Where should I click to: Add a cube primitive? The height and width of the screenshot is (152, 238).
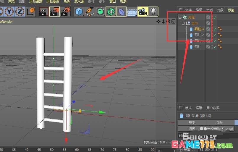pos(79,12)
